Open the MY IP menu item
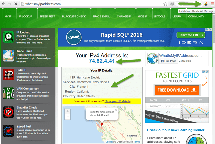The width and height of the screenshot is (215, 144). pyautogui.click(x=8, y=16)
